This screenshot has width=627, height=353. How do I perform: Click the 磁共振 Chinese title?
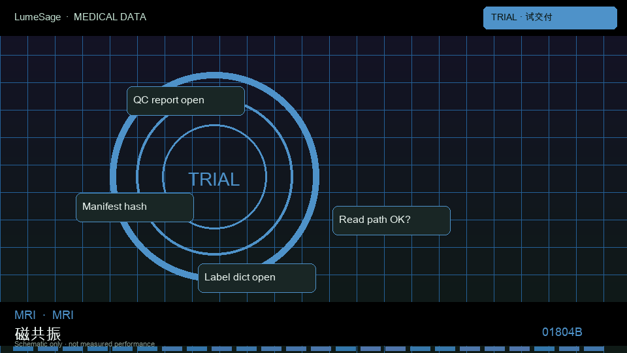click(38, 333)
